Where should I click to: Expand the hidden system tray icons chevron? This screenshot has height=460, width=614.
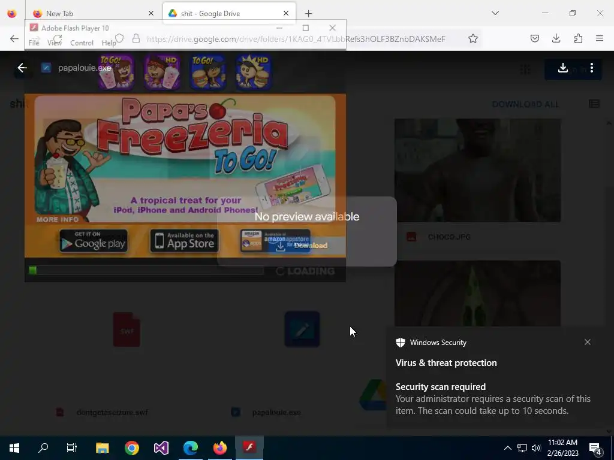click(x=507, y=448)
